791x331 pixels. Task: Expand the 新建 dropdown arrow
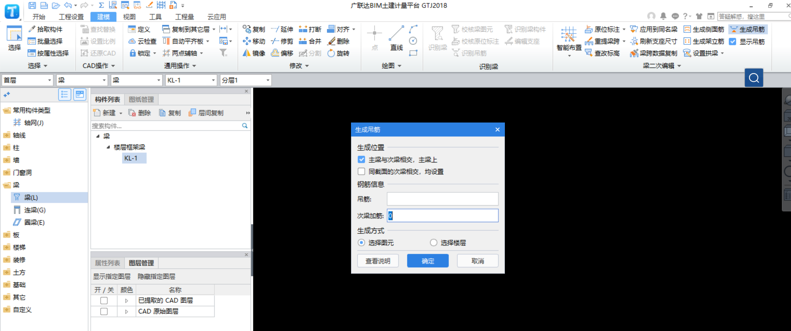click(121, 113)
